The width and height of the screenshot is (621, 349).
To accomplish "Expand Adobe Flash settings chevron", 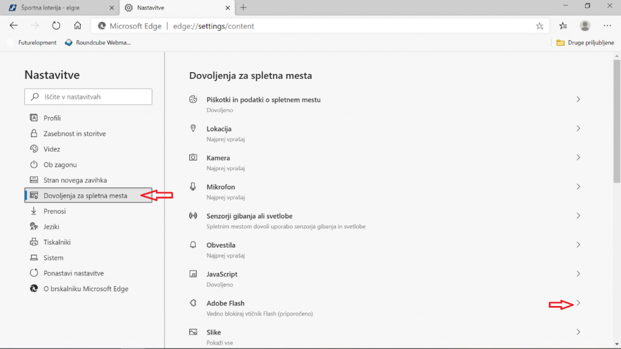I will [578, 303].
